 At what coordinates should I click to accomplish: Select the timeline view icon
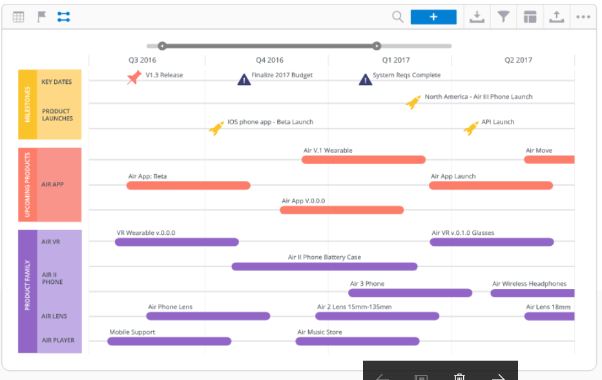[63, 17]
